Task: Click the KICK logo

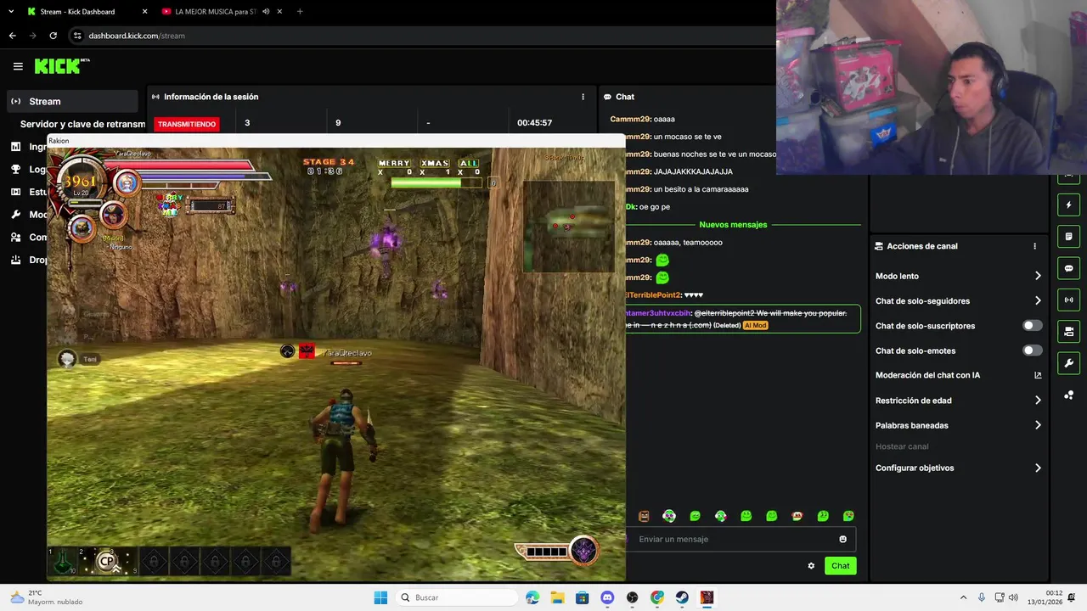Action: coord(62,66)
